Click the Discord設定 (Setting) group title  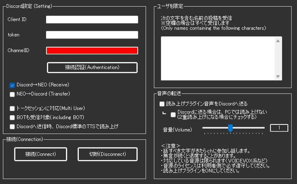[29, 6]
